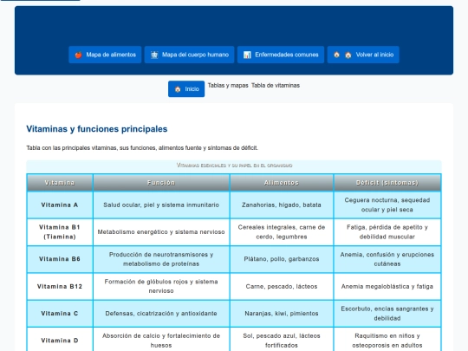Click 'Carne, pescado, lácteos' cell

[282, 287]
